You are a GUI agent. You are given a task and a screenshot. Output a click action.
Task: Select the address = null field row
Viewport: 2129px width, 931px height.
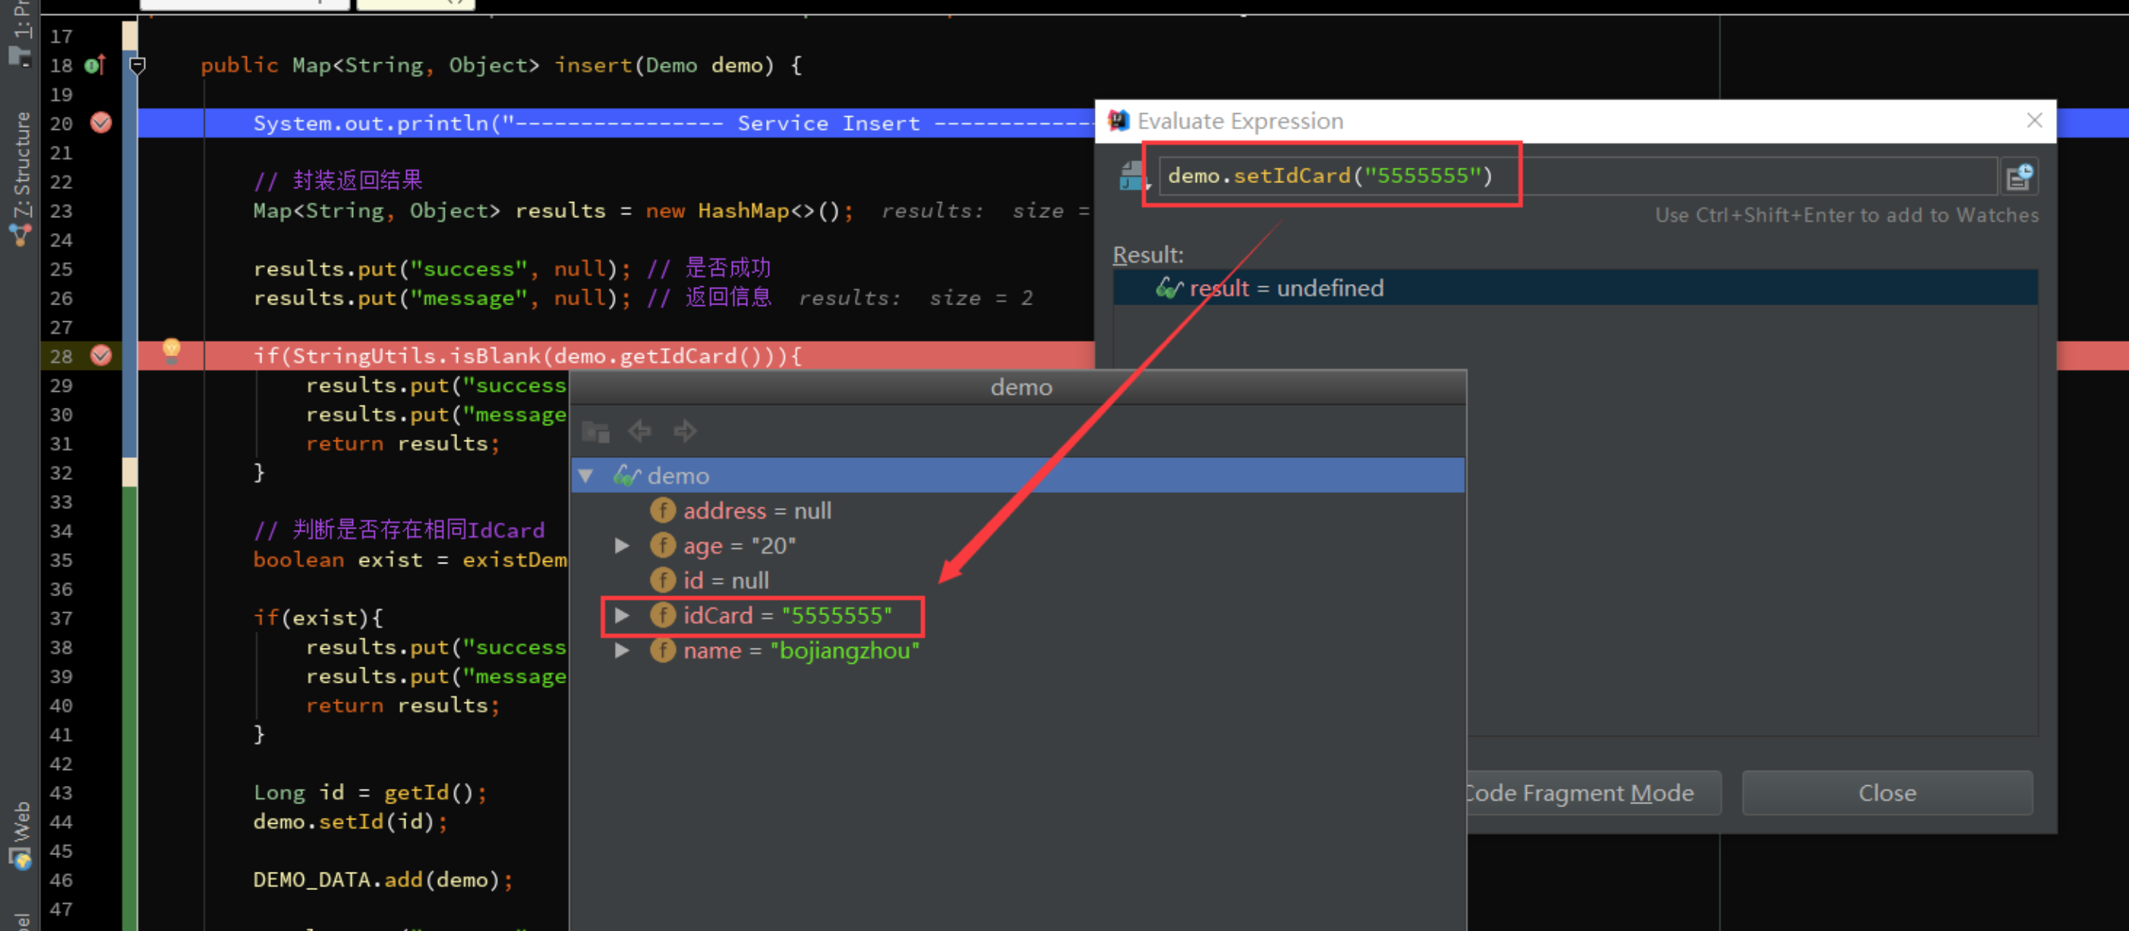click(x=756, y=511)
